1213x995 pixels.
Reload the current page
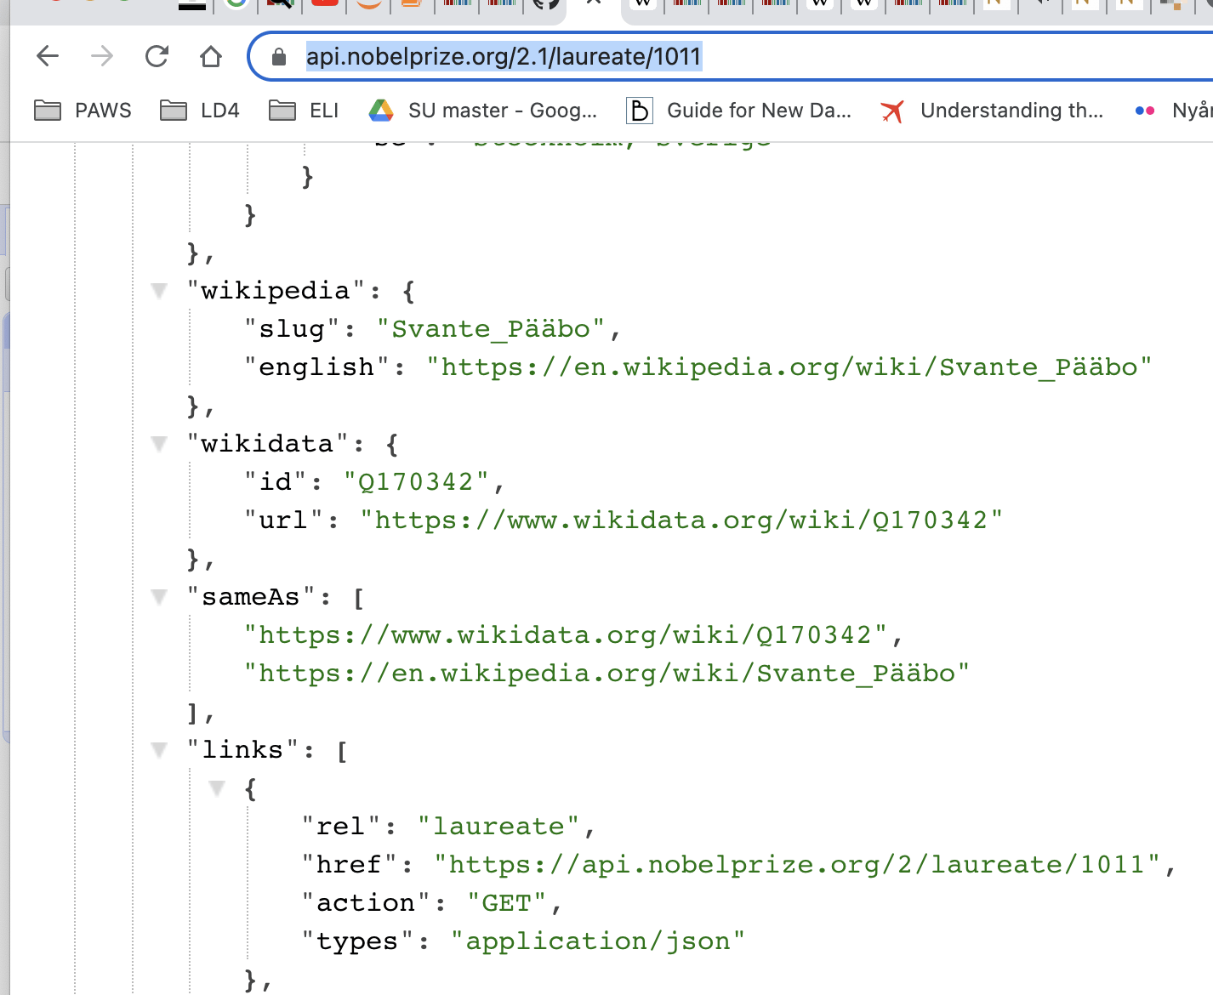tap(157, 57)
